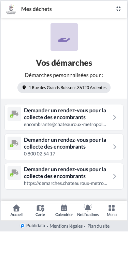Open the map icon labeled Carte
Viewport: 128px width, 278px height.
[x=40, y=208]
